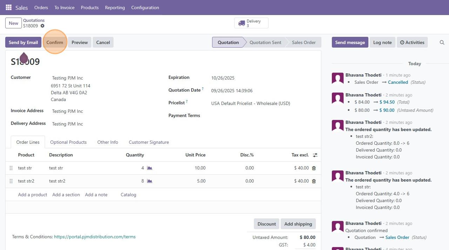Select the Quotation Sent status stage
The width and height of the screenshot is (449, 250).
[265, 42]
